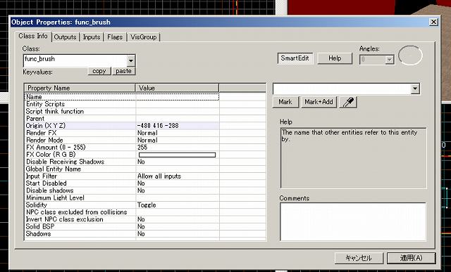Click the eyedropper pick icon
Screen dimensions: 451x272
pyautogui.click(x=348, y=102)
